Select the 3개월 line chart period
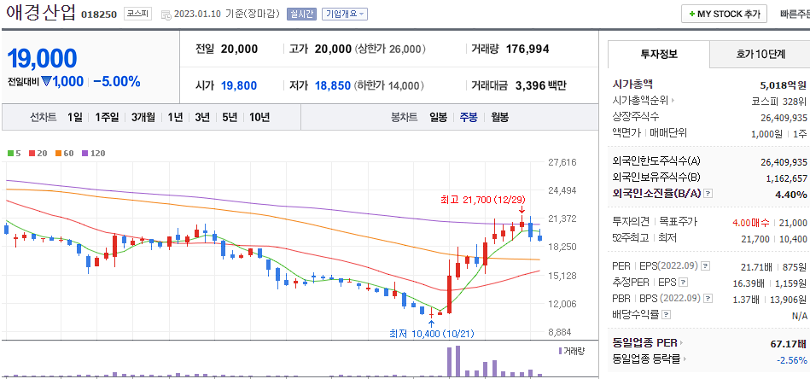810x379 pixels. [x=143, y=117]
